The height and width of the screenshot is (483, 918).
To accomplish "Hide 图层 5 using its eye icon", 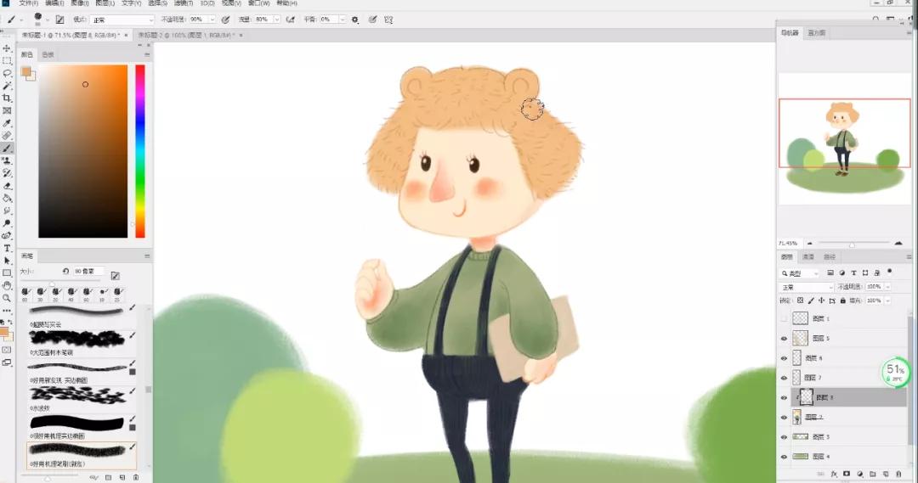I will pos(784,338).
